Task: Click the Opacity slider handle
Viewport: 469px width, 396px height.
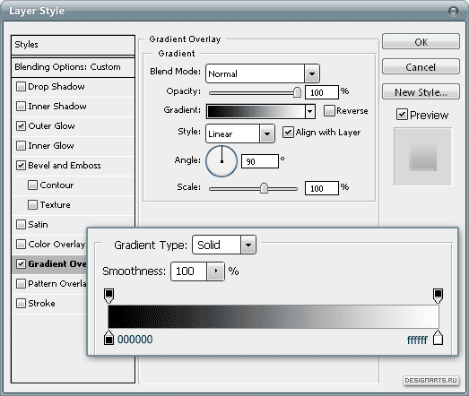Action: click(x=297, y=92)
